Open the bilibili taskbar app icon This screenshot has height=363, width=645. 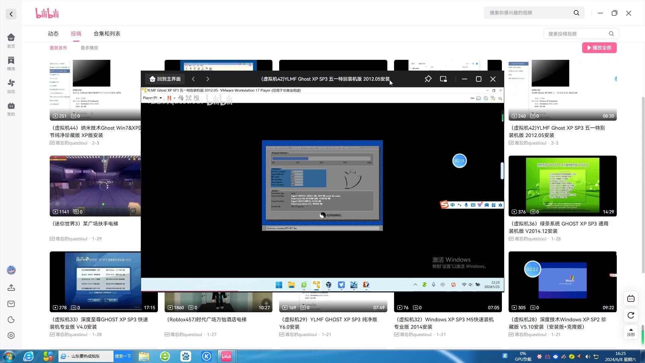(226, 356)
